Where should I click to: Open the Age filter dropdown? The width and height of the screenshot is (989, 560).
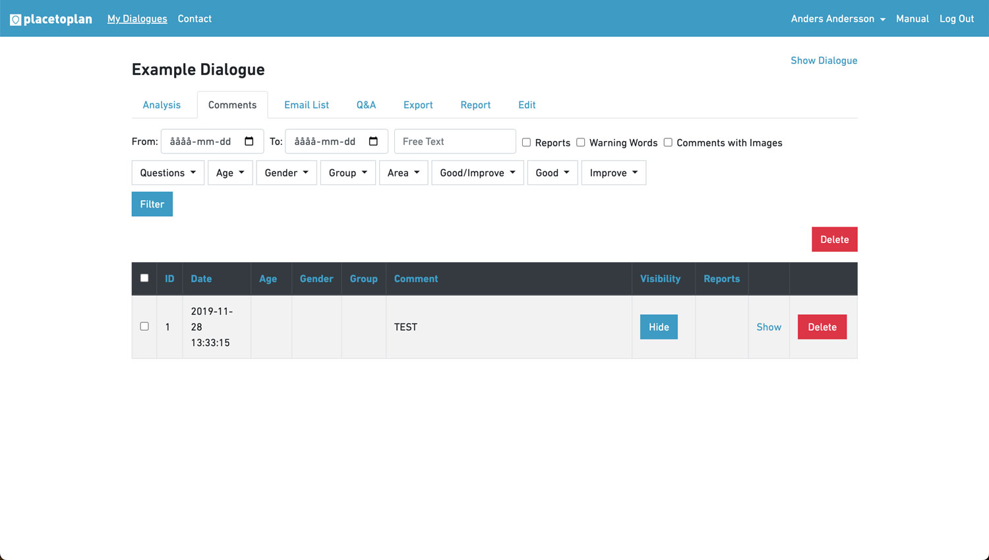click(230, 173)
